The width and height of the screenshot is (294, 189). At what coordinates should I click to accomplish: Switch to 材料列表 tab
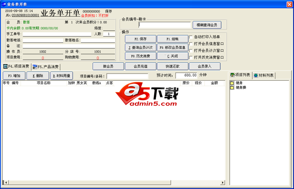tap(264, 75)
